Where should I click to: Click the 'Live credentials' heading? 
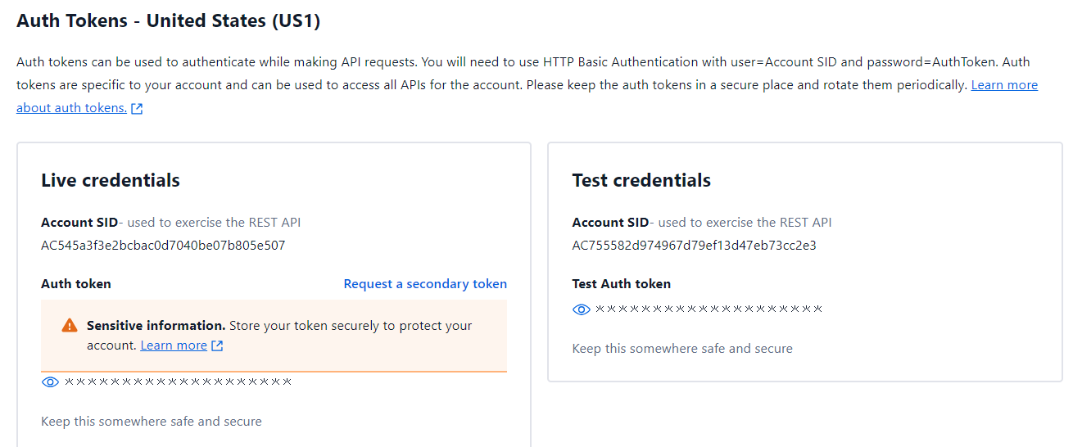(111, 180)
